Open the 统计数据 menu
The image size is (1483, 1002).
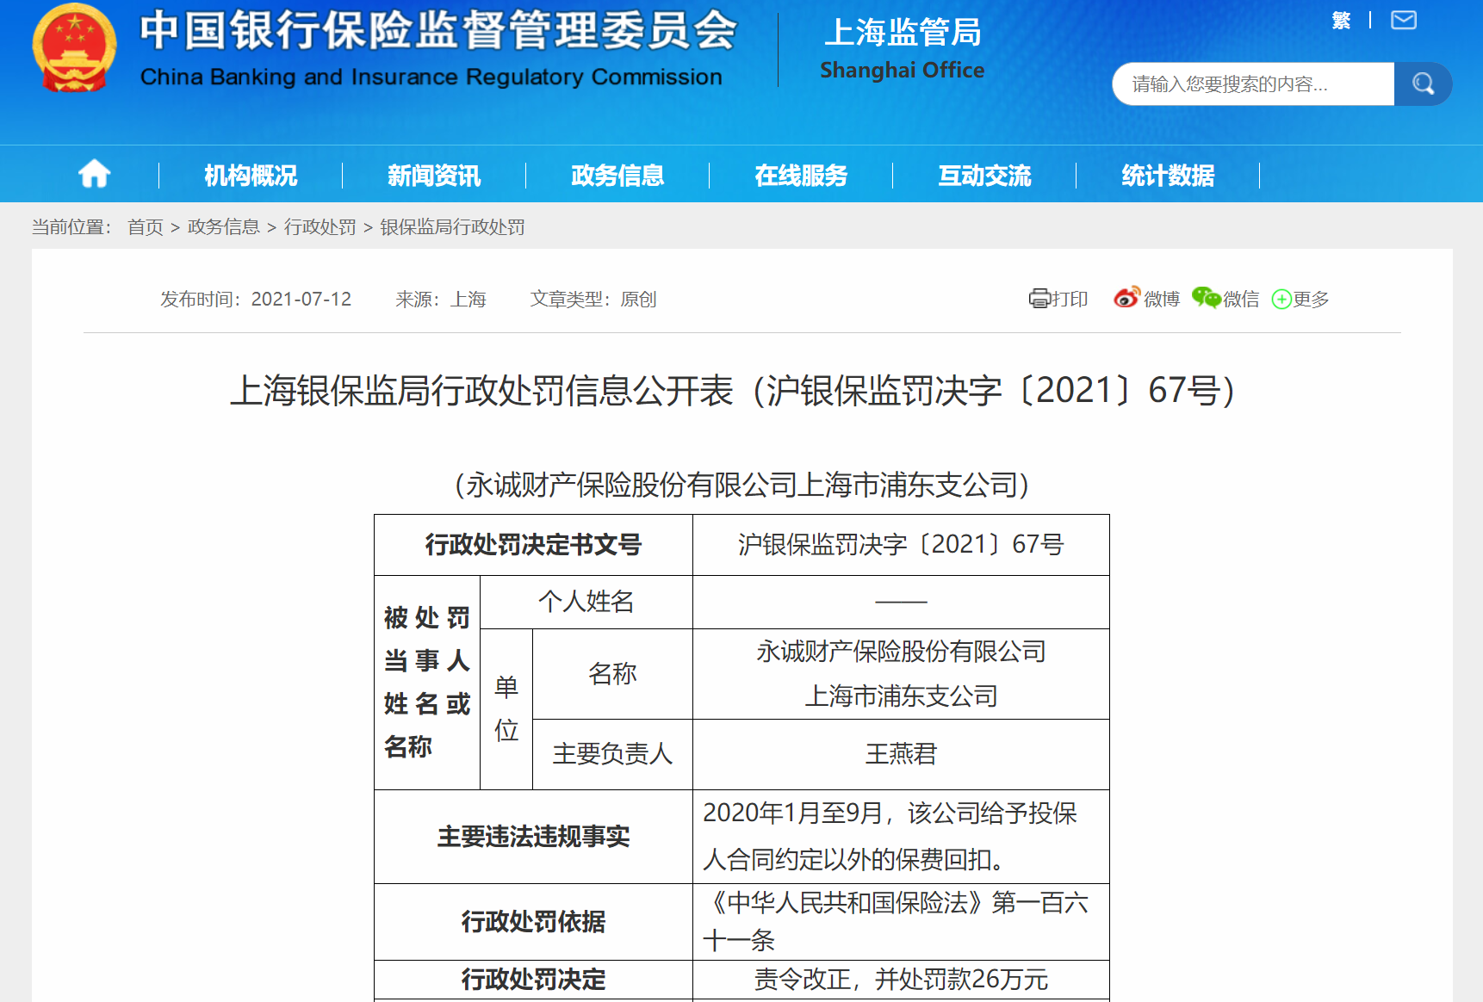click(x=1168, y=176)
